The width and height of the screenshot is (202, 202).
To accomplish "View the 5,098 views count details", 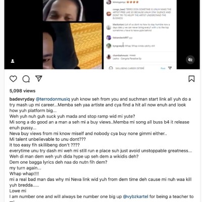I will pyautogui.click(x=22, y=91).
